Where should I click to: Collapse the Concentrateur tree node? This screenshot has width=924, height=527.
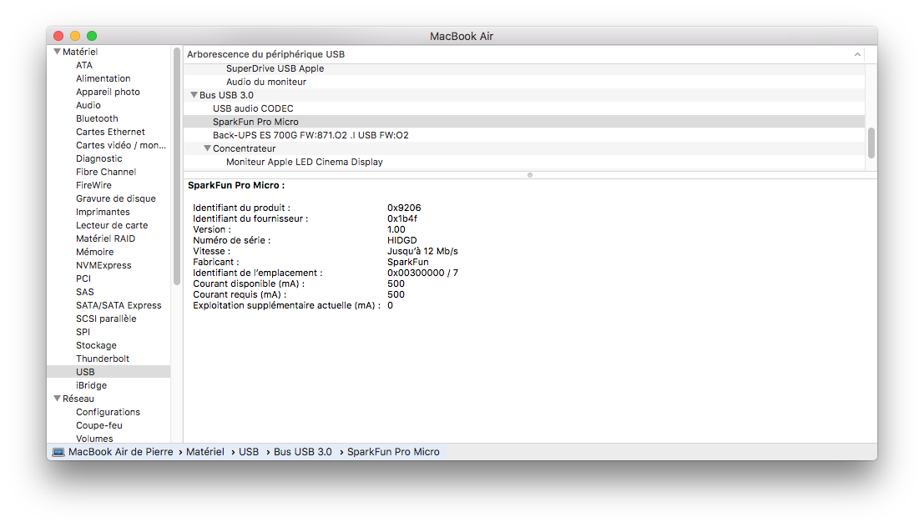point(208,148)
